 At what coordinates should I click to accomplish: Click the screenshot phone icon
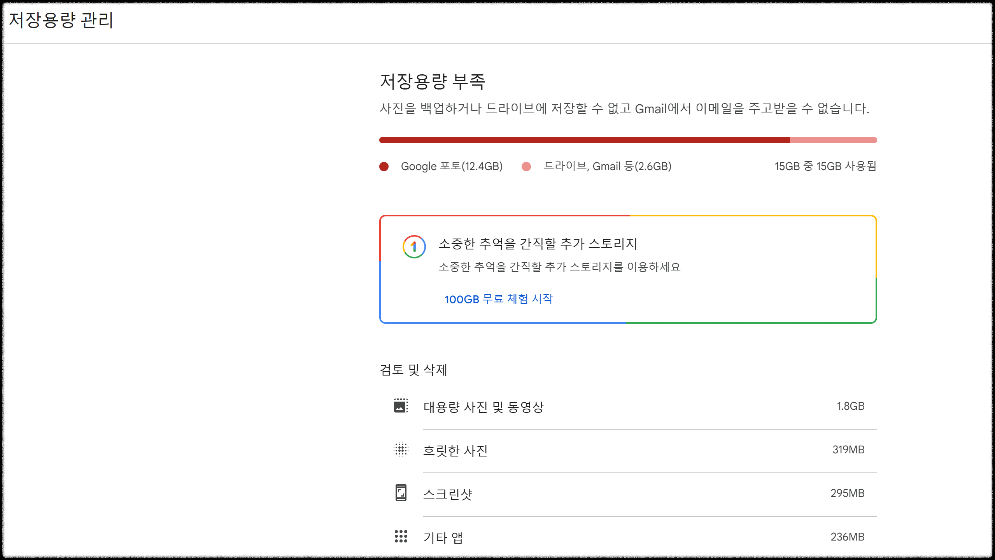(x=401, y=493)
